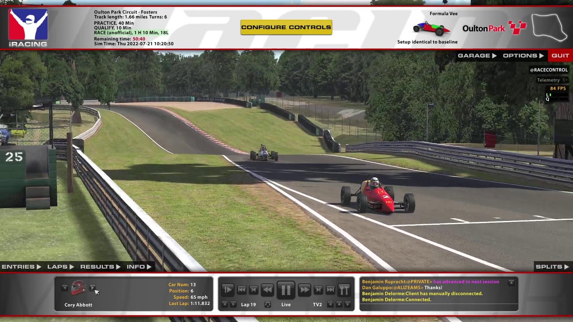Click the 'Speed: 65 mph' value

pos(190,297)
